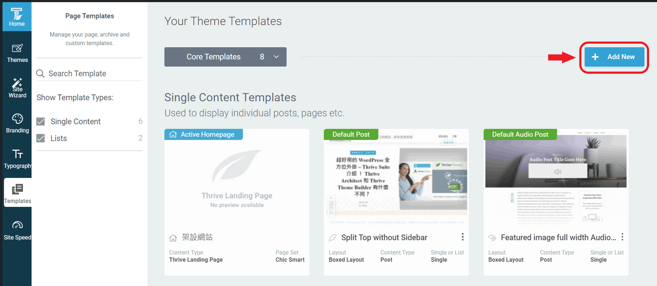Image resolution: width=657 pixels, height=286 pixels.
Task: Click the 架設網站 template name
Action: click(198, 237)
